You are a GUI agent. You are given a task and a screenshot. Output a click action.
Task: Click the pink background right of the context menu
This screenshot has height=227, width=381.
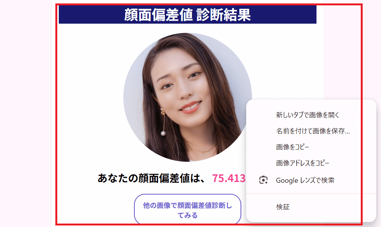click(379, 160)
